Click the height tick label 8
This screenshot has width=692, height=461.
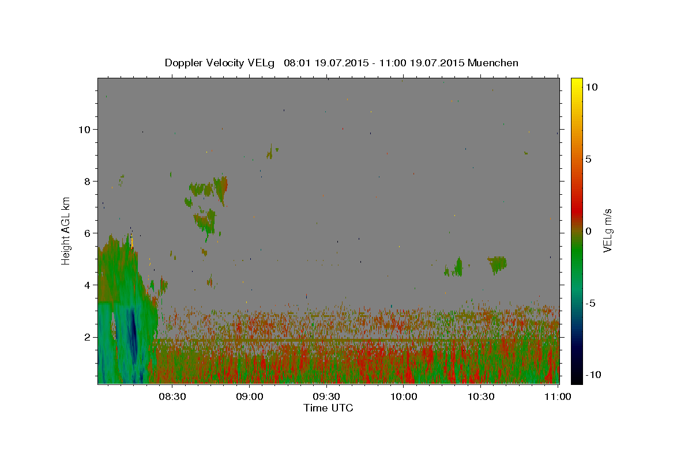tap(88, 181)
